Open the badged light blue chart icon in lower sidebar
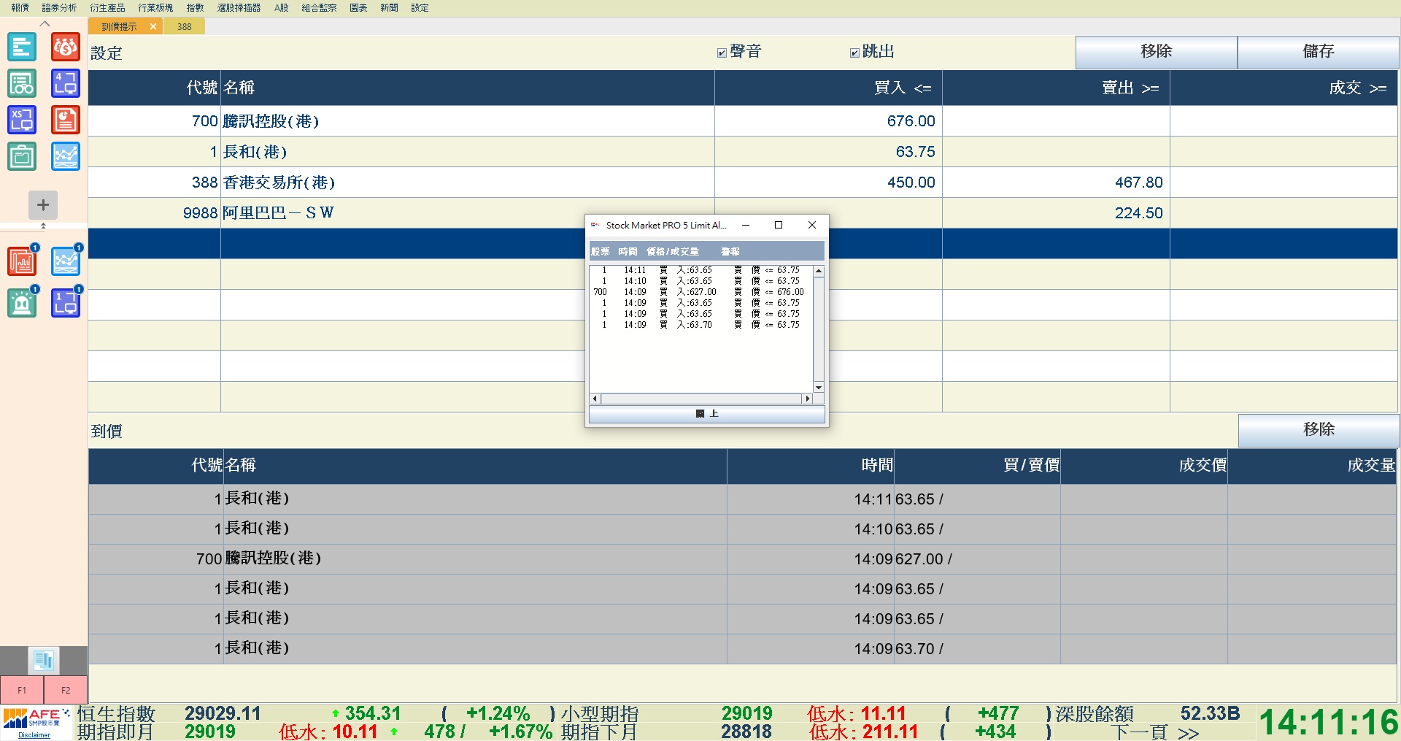This screenshot has height=741, width=1401. tap(66, 261)
